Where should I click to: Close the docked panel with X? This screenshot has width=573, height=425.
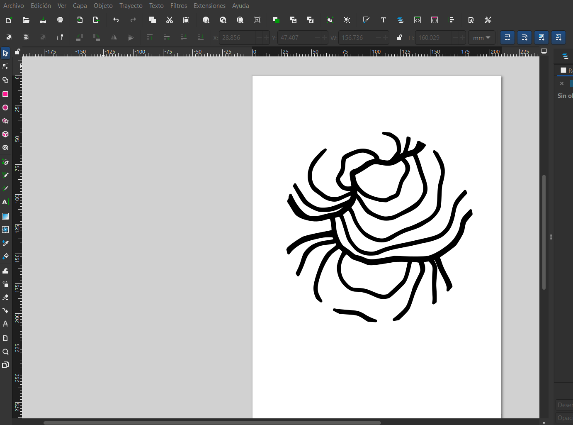tap(562, 83)
